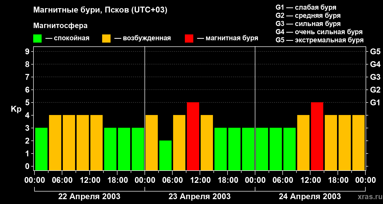Select the 21:00–00:00 green bar on 22 April
383x204 pixels.
(138, 149)
